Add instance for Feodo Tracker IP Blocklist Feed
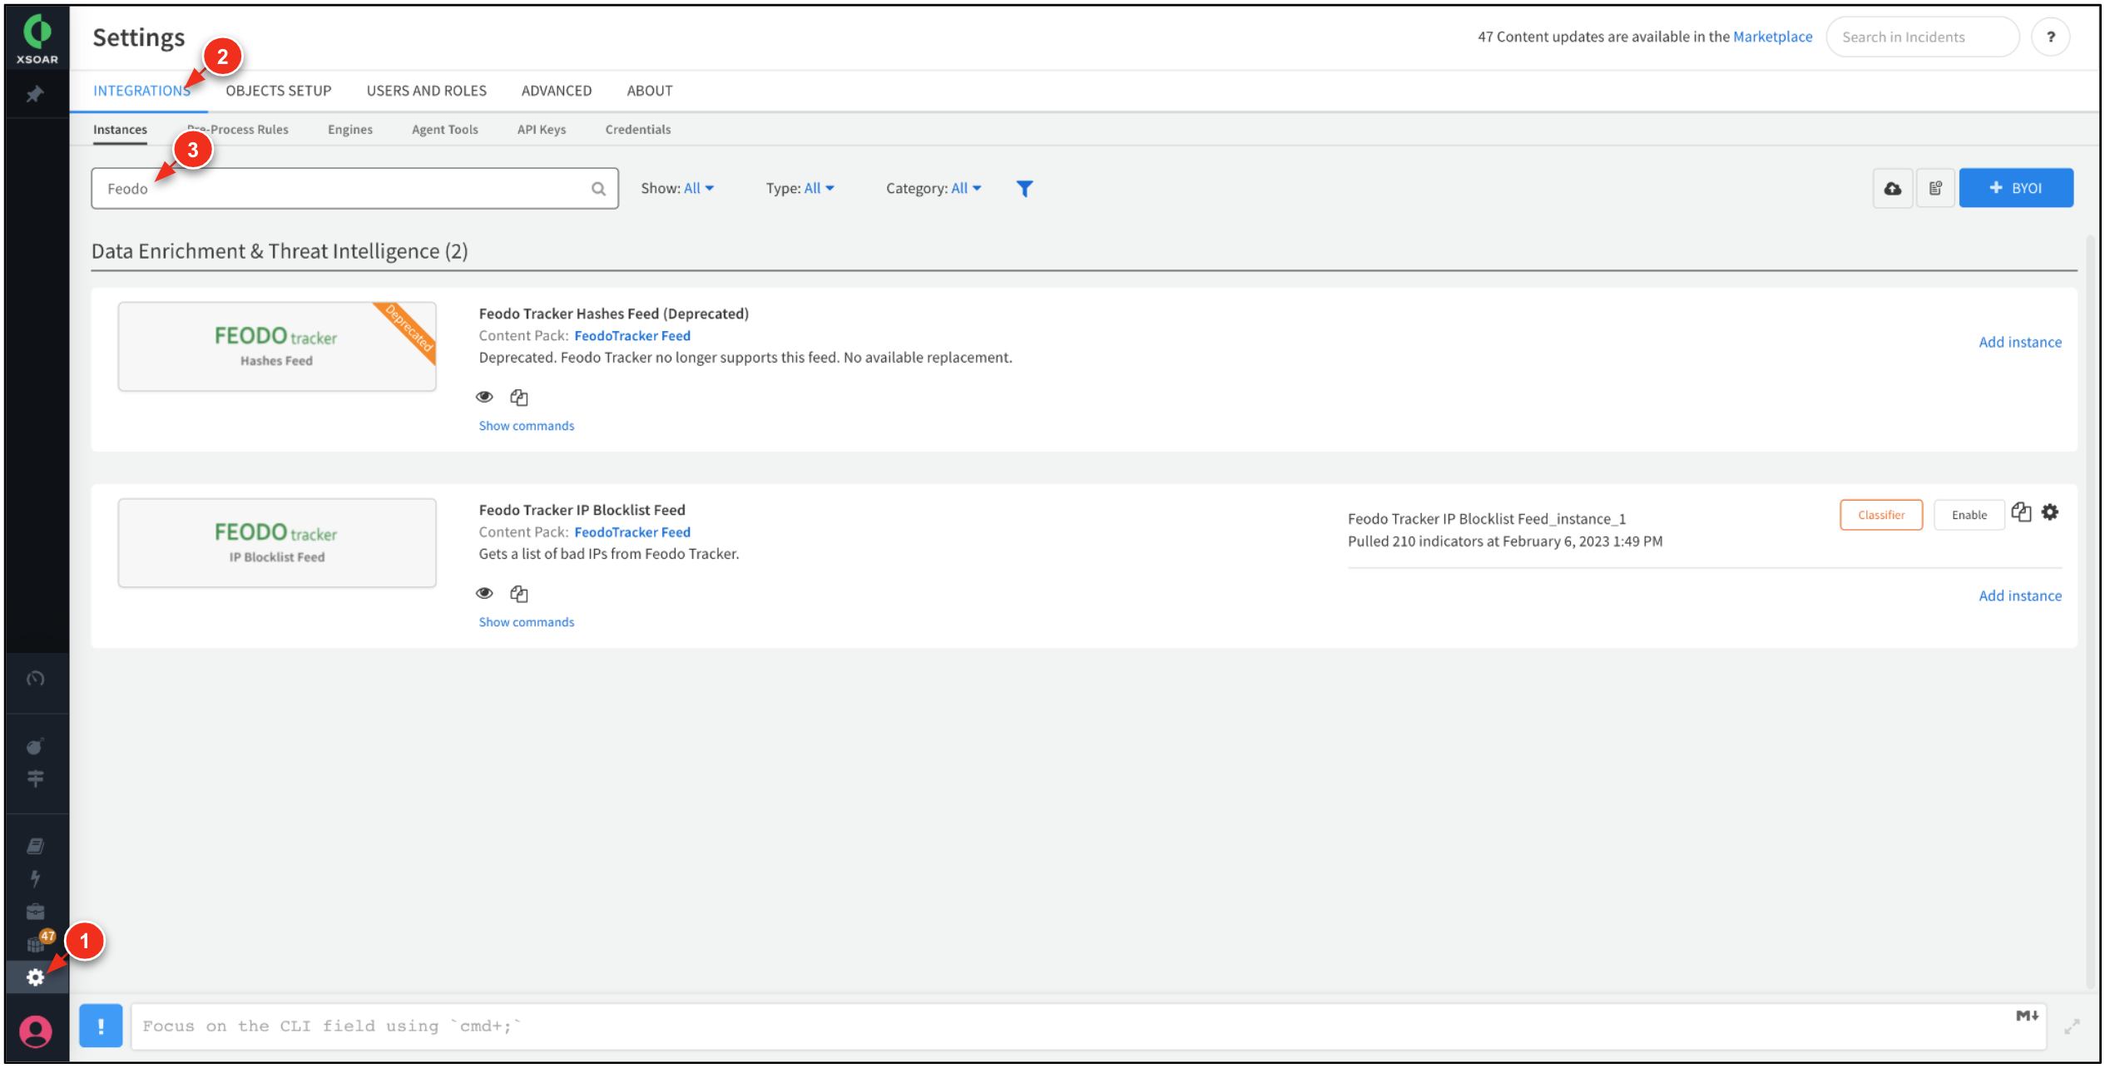Image resolution: width=2105 pixels, height=1068 pixels. point(2019,596)
